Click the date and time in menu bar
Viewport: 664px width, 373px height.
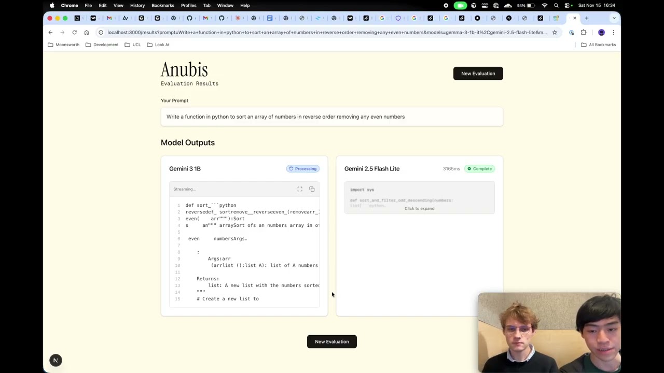(597, 5)
